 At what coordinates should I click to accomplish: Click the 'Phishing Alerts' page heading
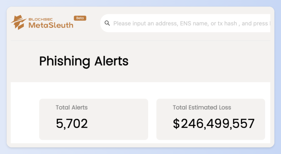(84, 61)
